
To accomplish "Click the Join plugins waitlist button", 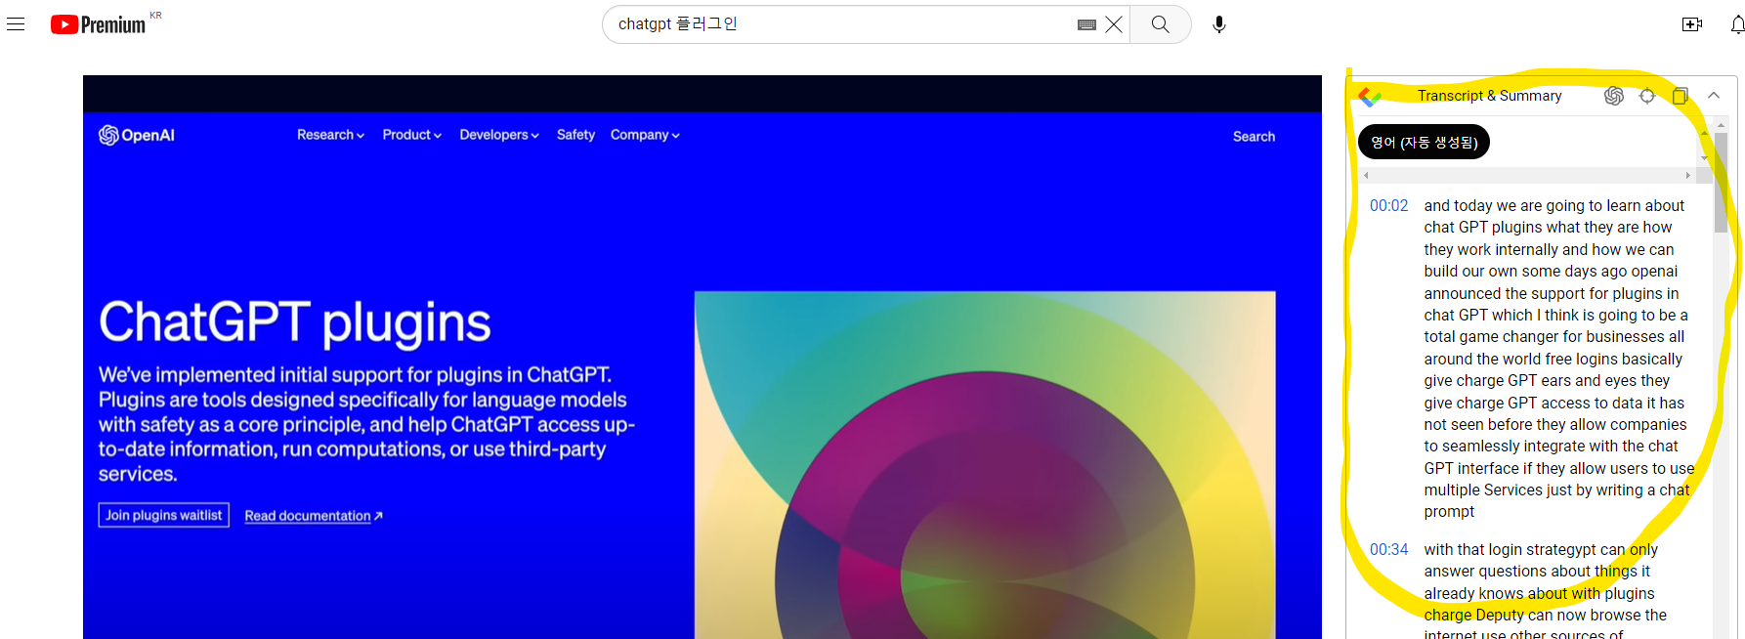I will (x=164, y=515).
